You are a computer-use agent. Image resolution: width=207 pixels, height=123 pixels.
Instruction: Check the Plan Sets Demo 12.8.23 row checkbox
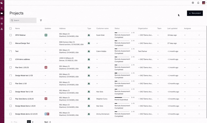[11, 99]
